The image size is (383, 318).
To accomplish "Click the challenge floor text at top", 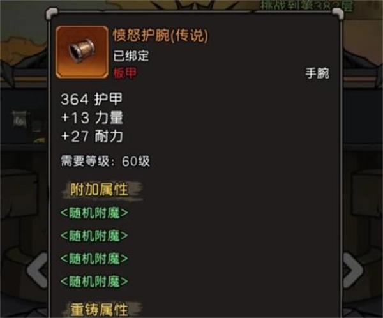I will click(306, 5).
